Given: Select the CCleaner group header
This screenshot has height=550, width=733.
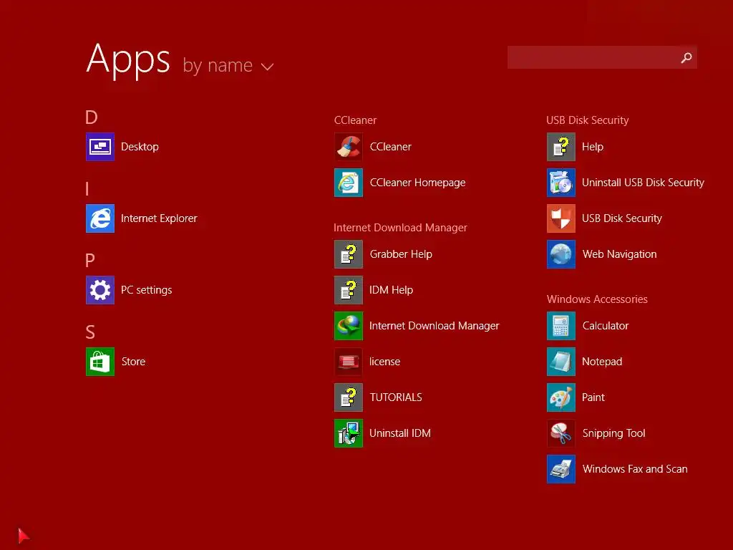Looking at the screenshot, I should pos(355,120).
